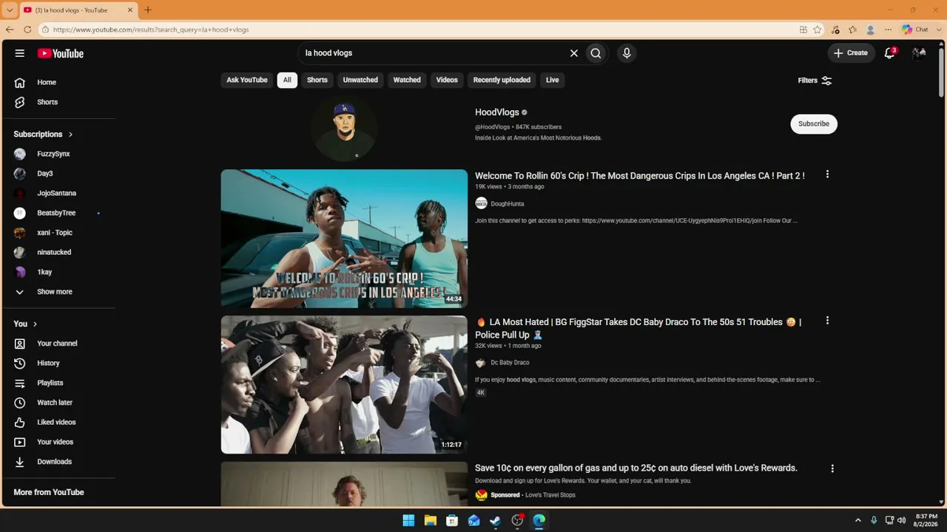Open YouTube notifications bell

tap(890, 53)
